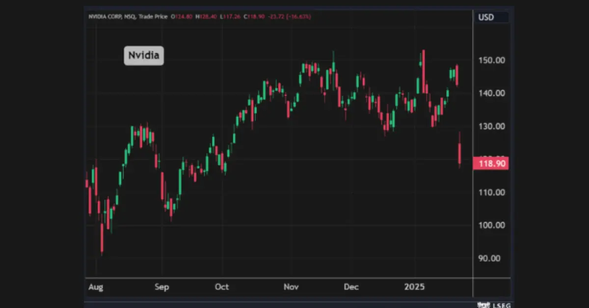Click the Sep date axis label
589x308 pixels.
[x=161, y=287]
